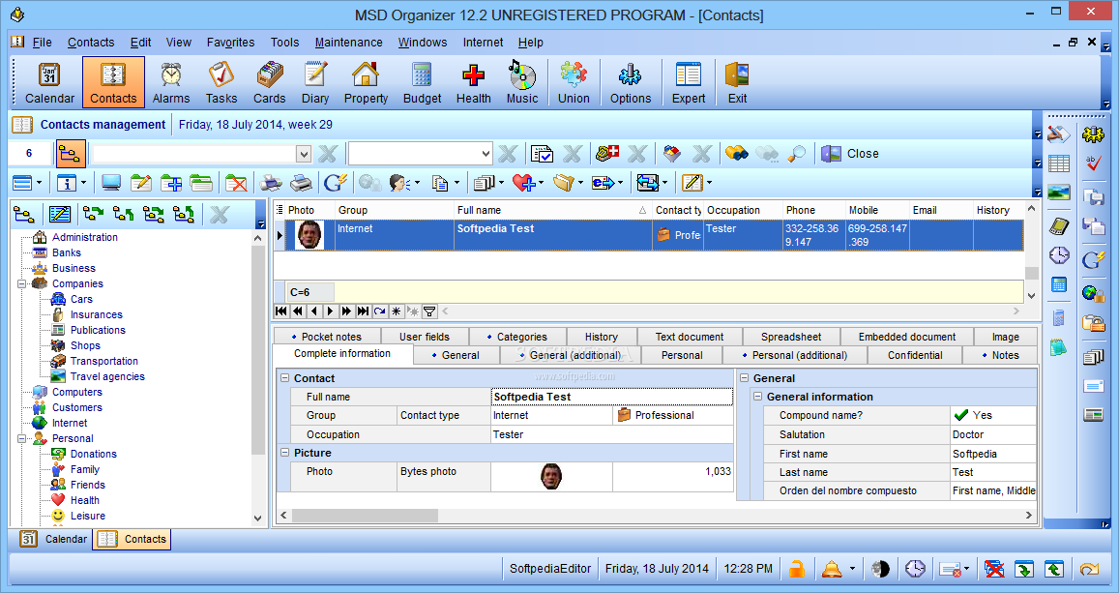Collapse the Personal tree node
The width and height of the screenshot is (1119, 593).
click(21, 438)
